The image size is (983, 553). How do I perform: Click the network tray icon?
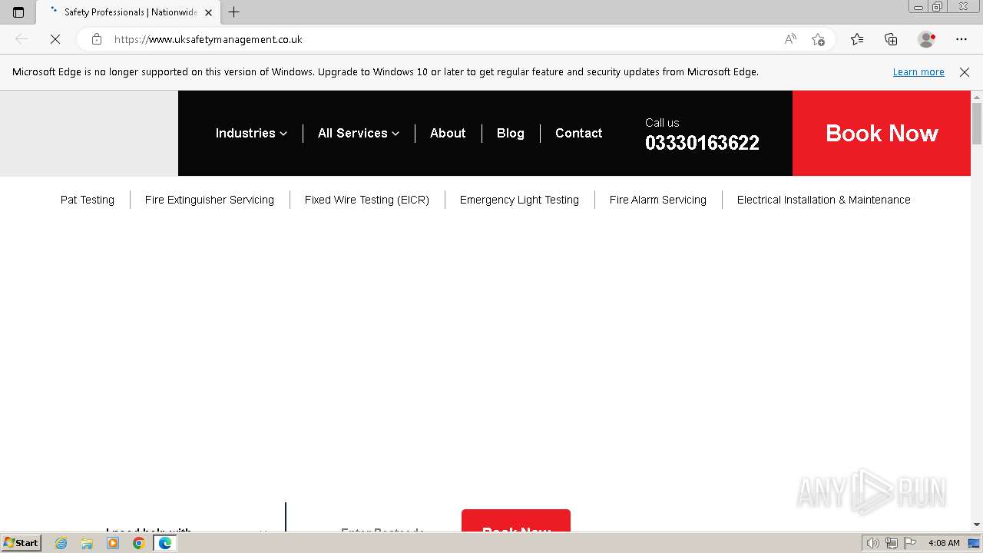892,543
